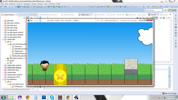Collapse All in Project Explorer toolbar
Image resolution: width=178 pixels, height=100 pixels.
[24, 18]
